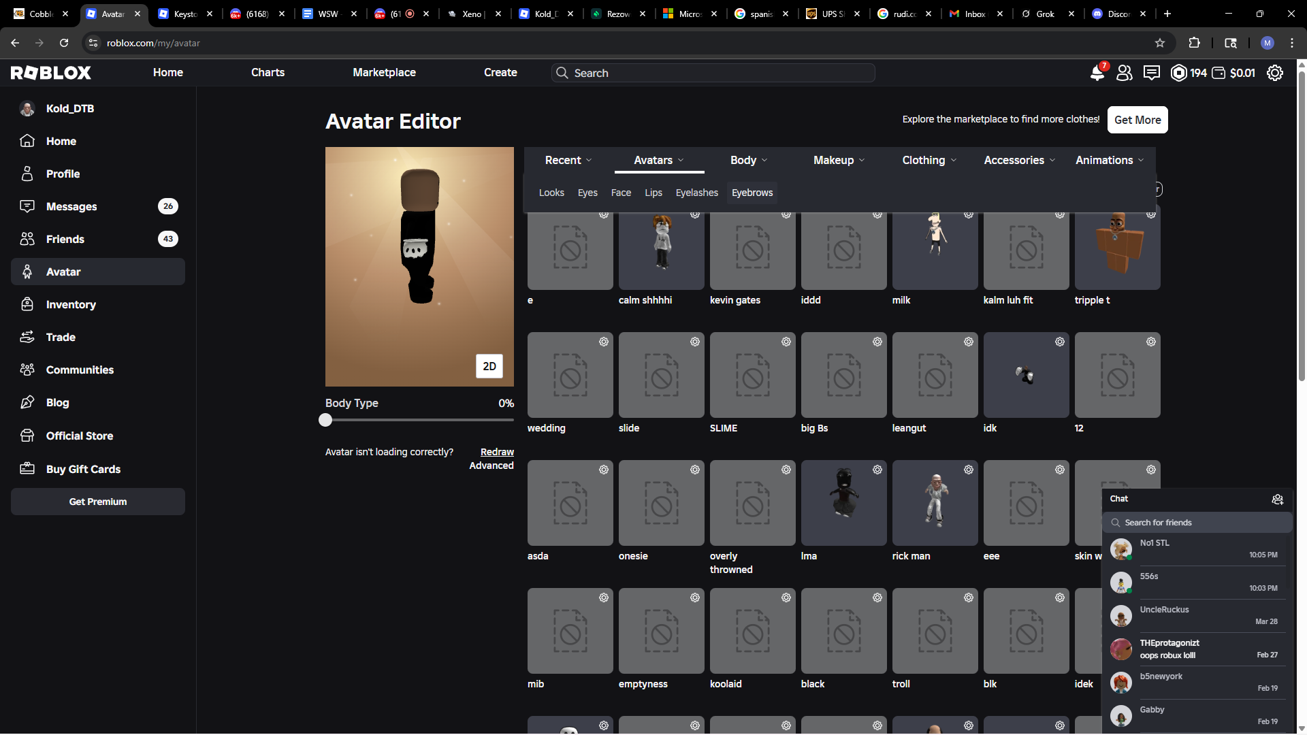Click the Robux balance icon
Screen dimensions: 1307x735
pos(1179,73)
